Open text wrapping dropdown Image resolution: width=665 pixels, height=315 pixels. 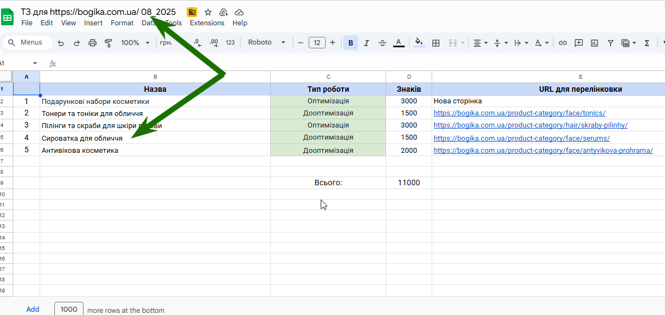coord(521,43)
